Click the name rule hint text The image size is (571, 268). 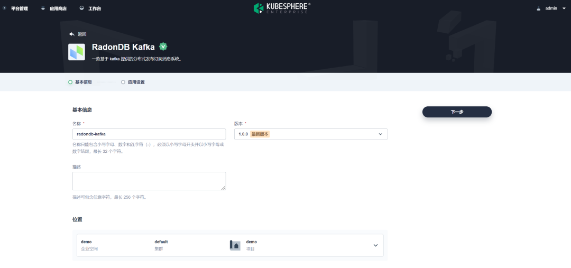click(x=149, y=148)
